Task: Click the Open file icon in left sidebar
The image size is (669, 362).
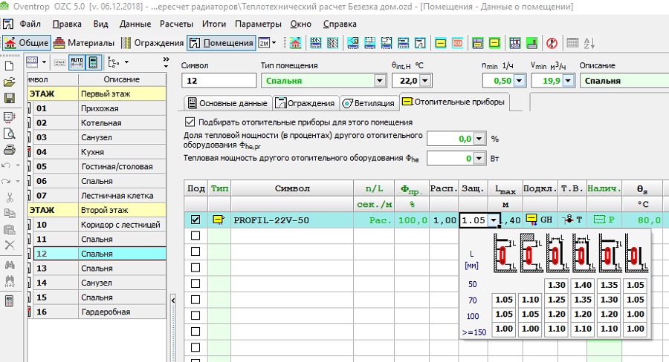Action: 9,81
